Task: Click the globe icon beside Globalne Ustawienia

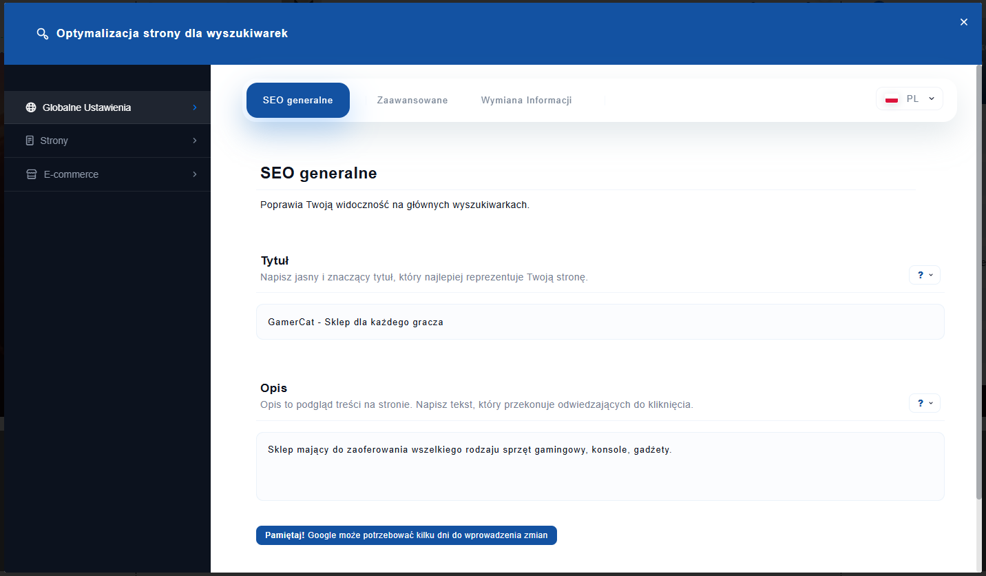Action: coord(30,107)
